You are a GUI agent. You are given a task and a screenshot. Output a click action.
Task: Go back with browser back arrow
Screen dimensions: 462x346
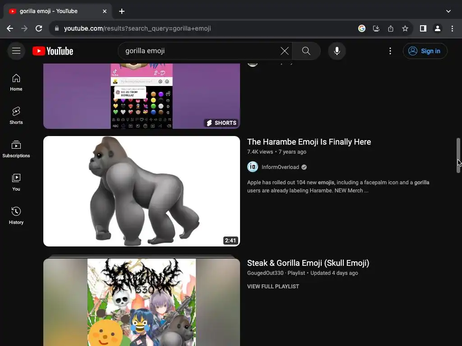[x=10, y=28]
